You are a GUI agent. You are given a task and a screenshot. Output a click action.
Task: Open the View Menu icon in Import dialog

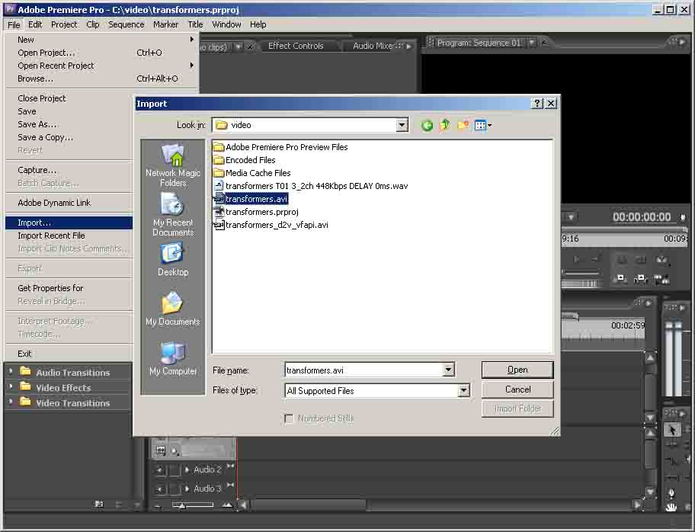click(482, 126)
